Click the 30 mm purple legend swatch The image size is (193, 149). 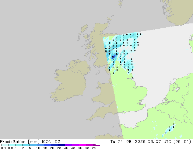point(68,145)
